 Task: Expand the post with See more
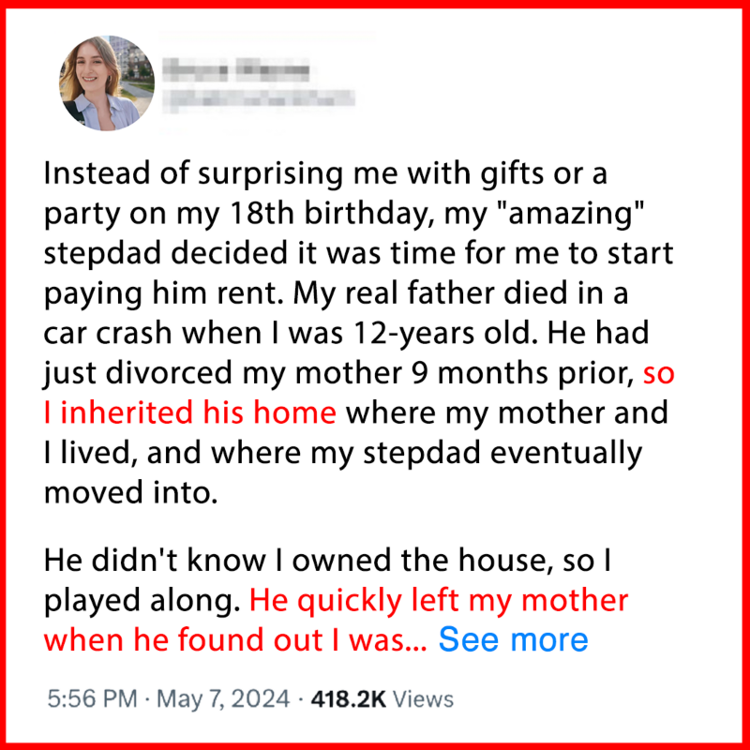point(513,639)
